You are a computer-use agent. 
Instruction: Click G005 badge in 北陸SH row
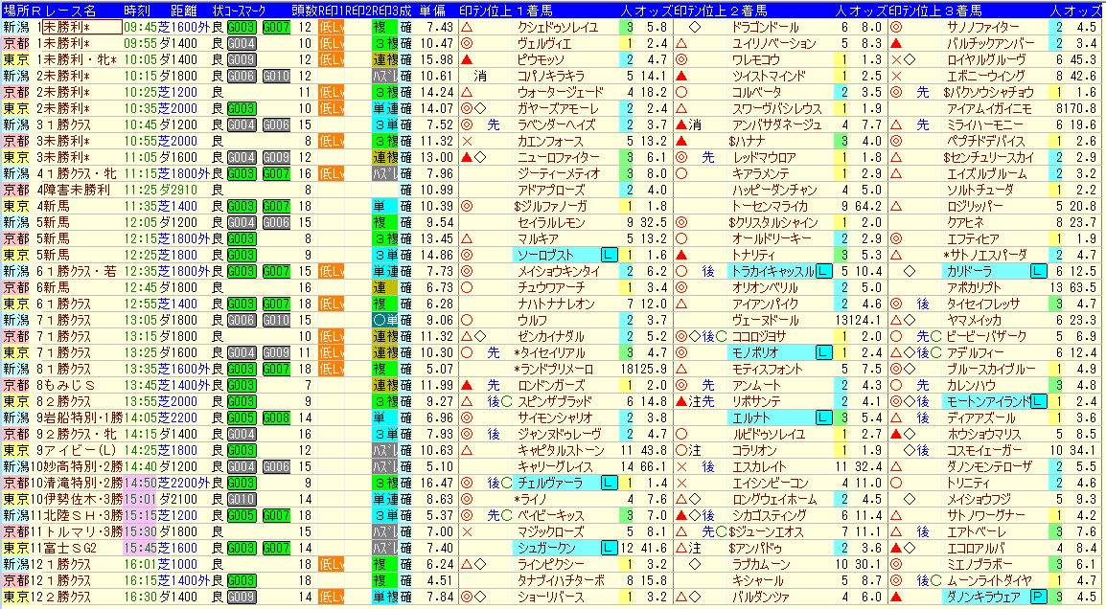point(242,515)
